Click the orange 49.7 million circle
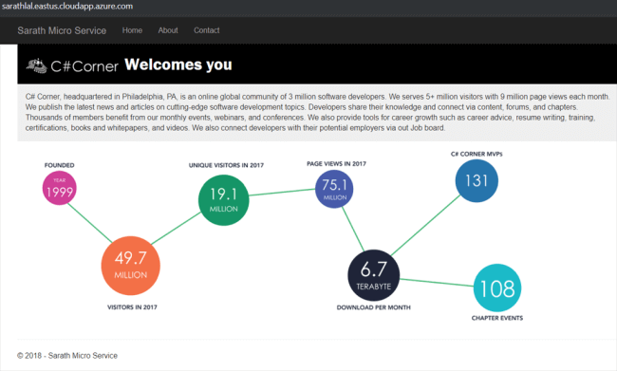 click(x=131, y=266)
